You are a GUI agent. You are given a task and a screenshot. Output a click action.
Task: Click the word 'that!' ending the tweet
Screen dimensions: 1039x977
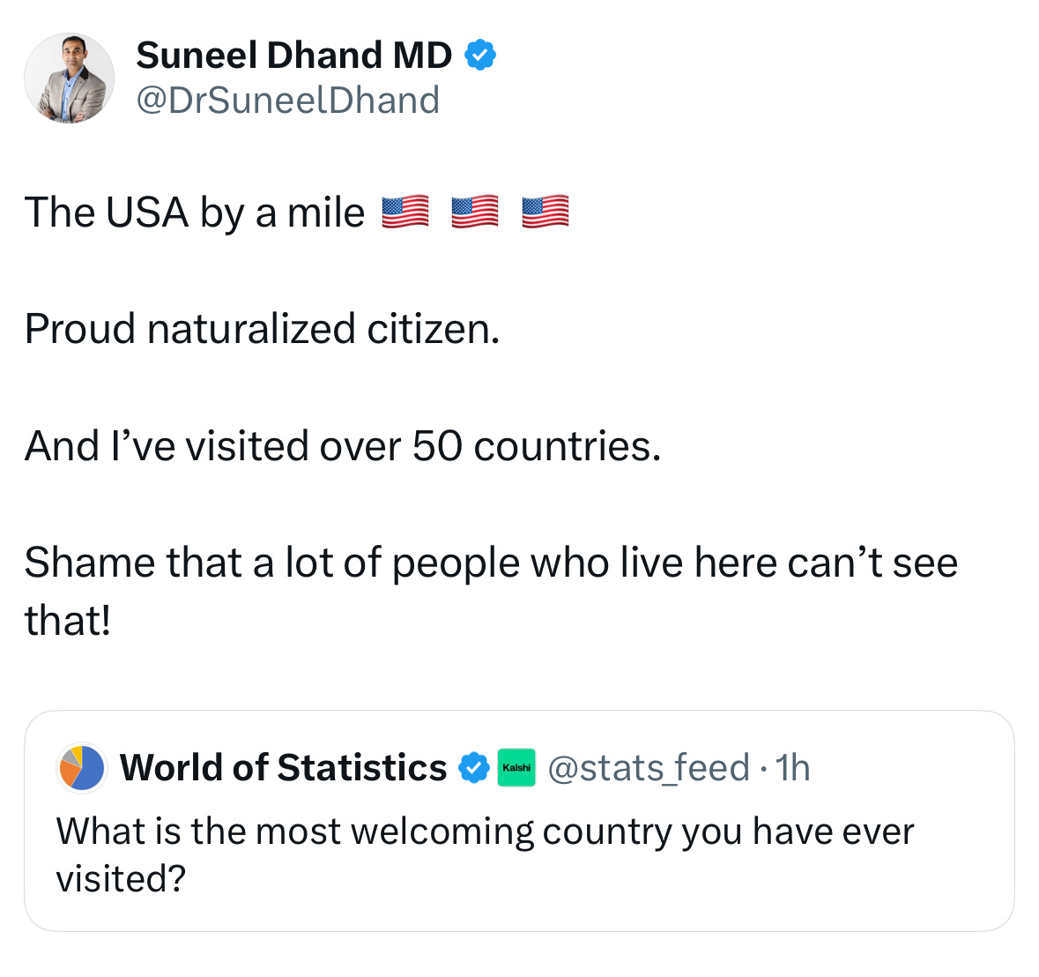point(68,621)
